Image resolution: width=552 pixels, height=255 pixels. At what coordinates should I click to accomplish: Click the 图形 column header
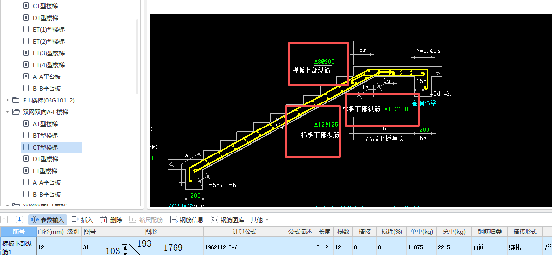[151, 231]
